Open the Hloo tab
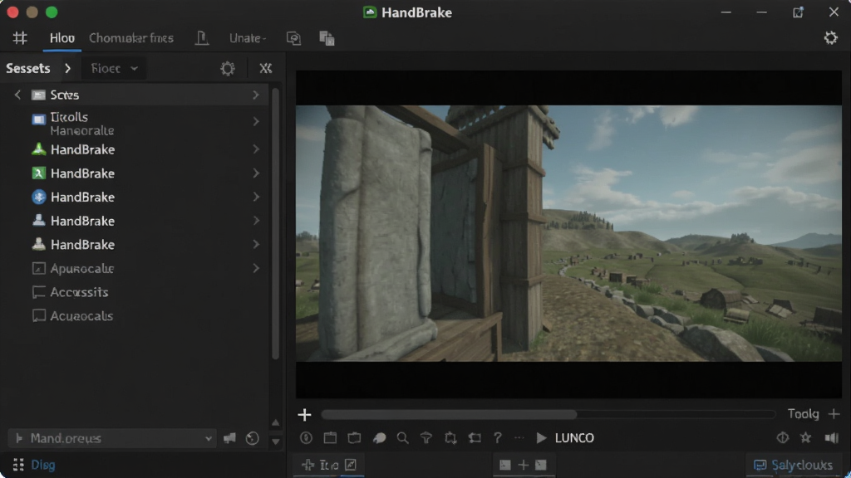 coord(61,38)
